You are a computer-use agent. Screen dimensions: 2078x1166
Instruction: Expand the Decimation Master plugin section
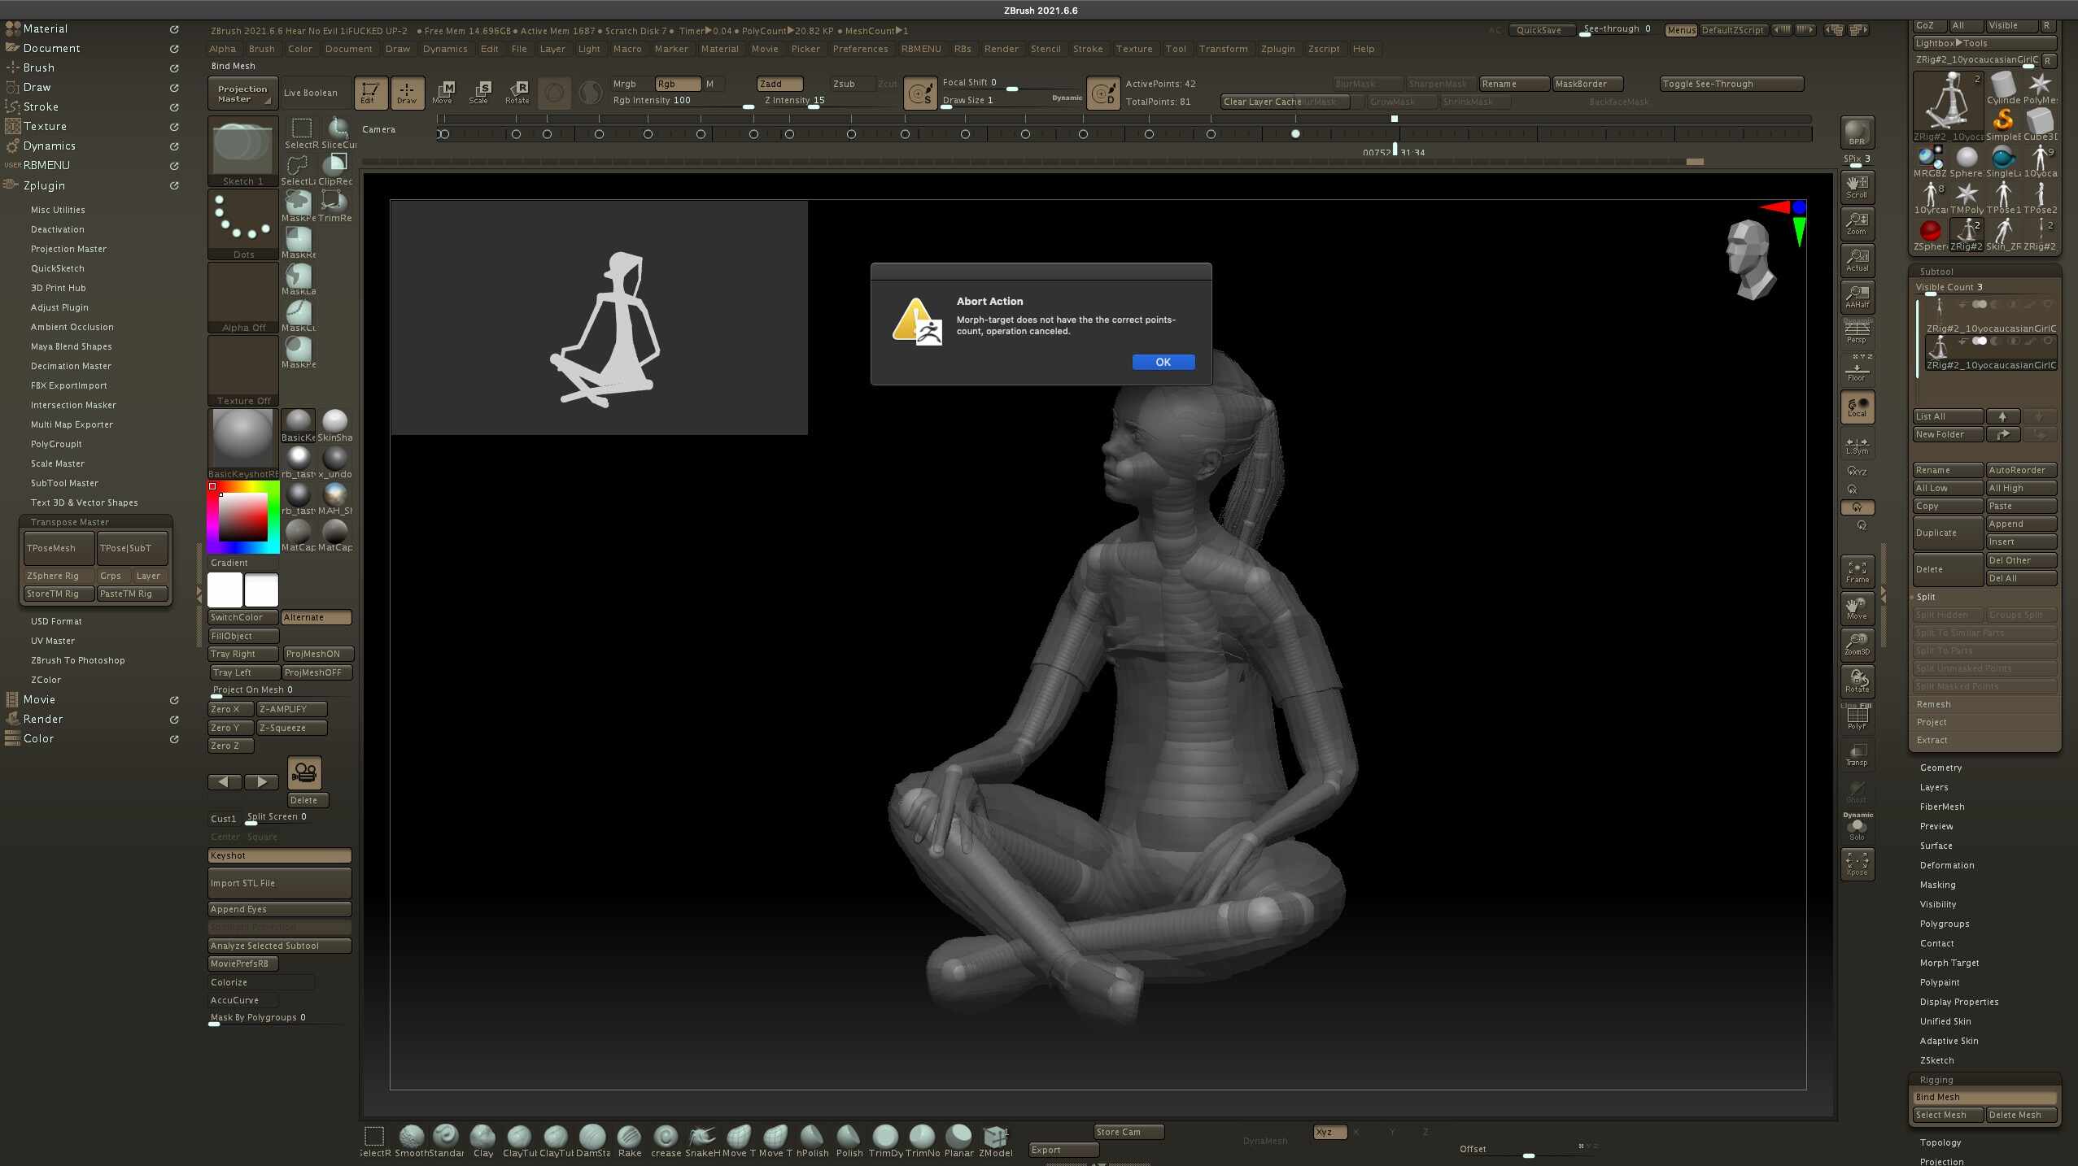71,366
